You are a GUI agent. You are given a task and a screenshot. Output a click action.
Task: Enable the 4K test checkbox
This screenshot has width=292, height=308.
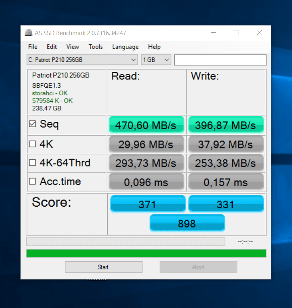pos(32,144)
